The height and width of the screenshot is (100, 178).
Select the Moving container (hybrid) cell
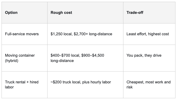pos(25,58)
